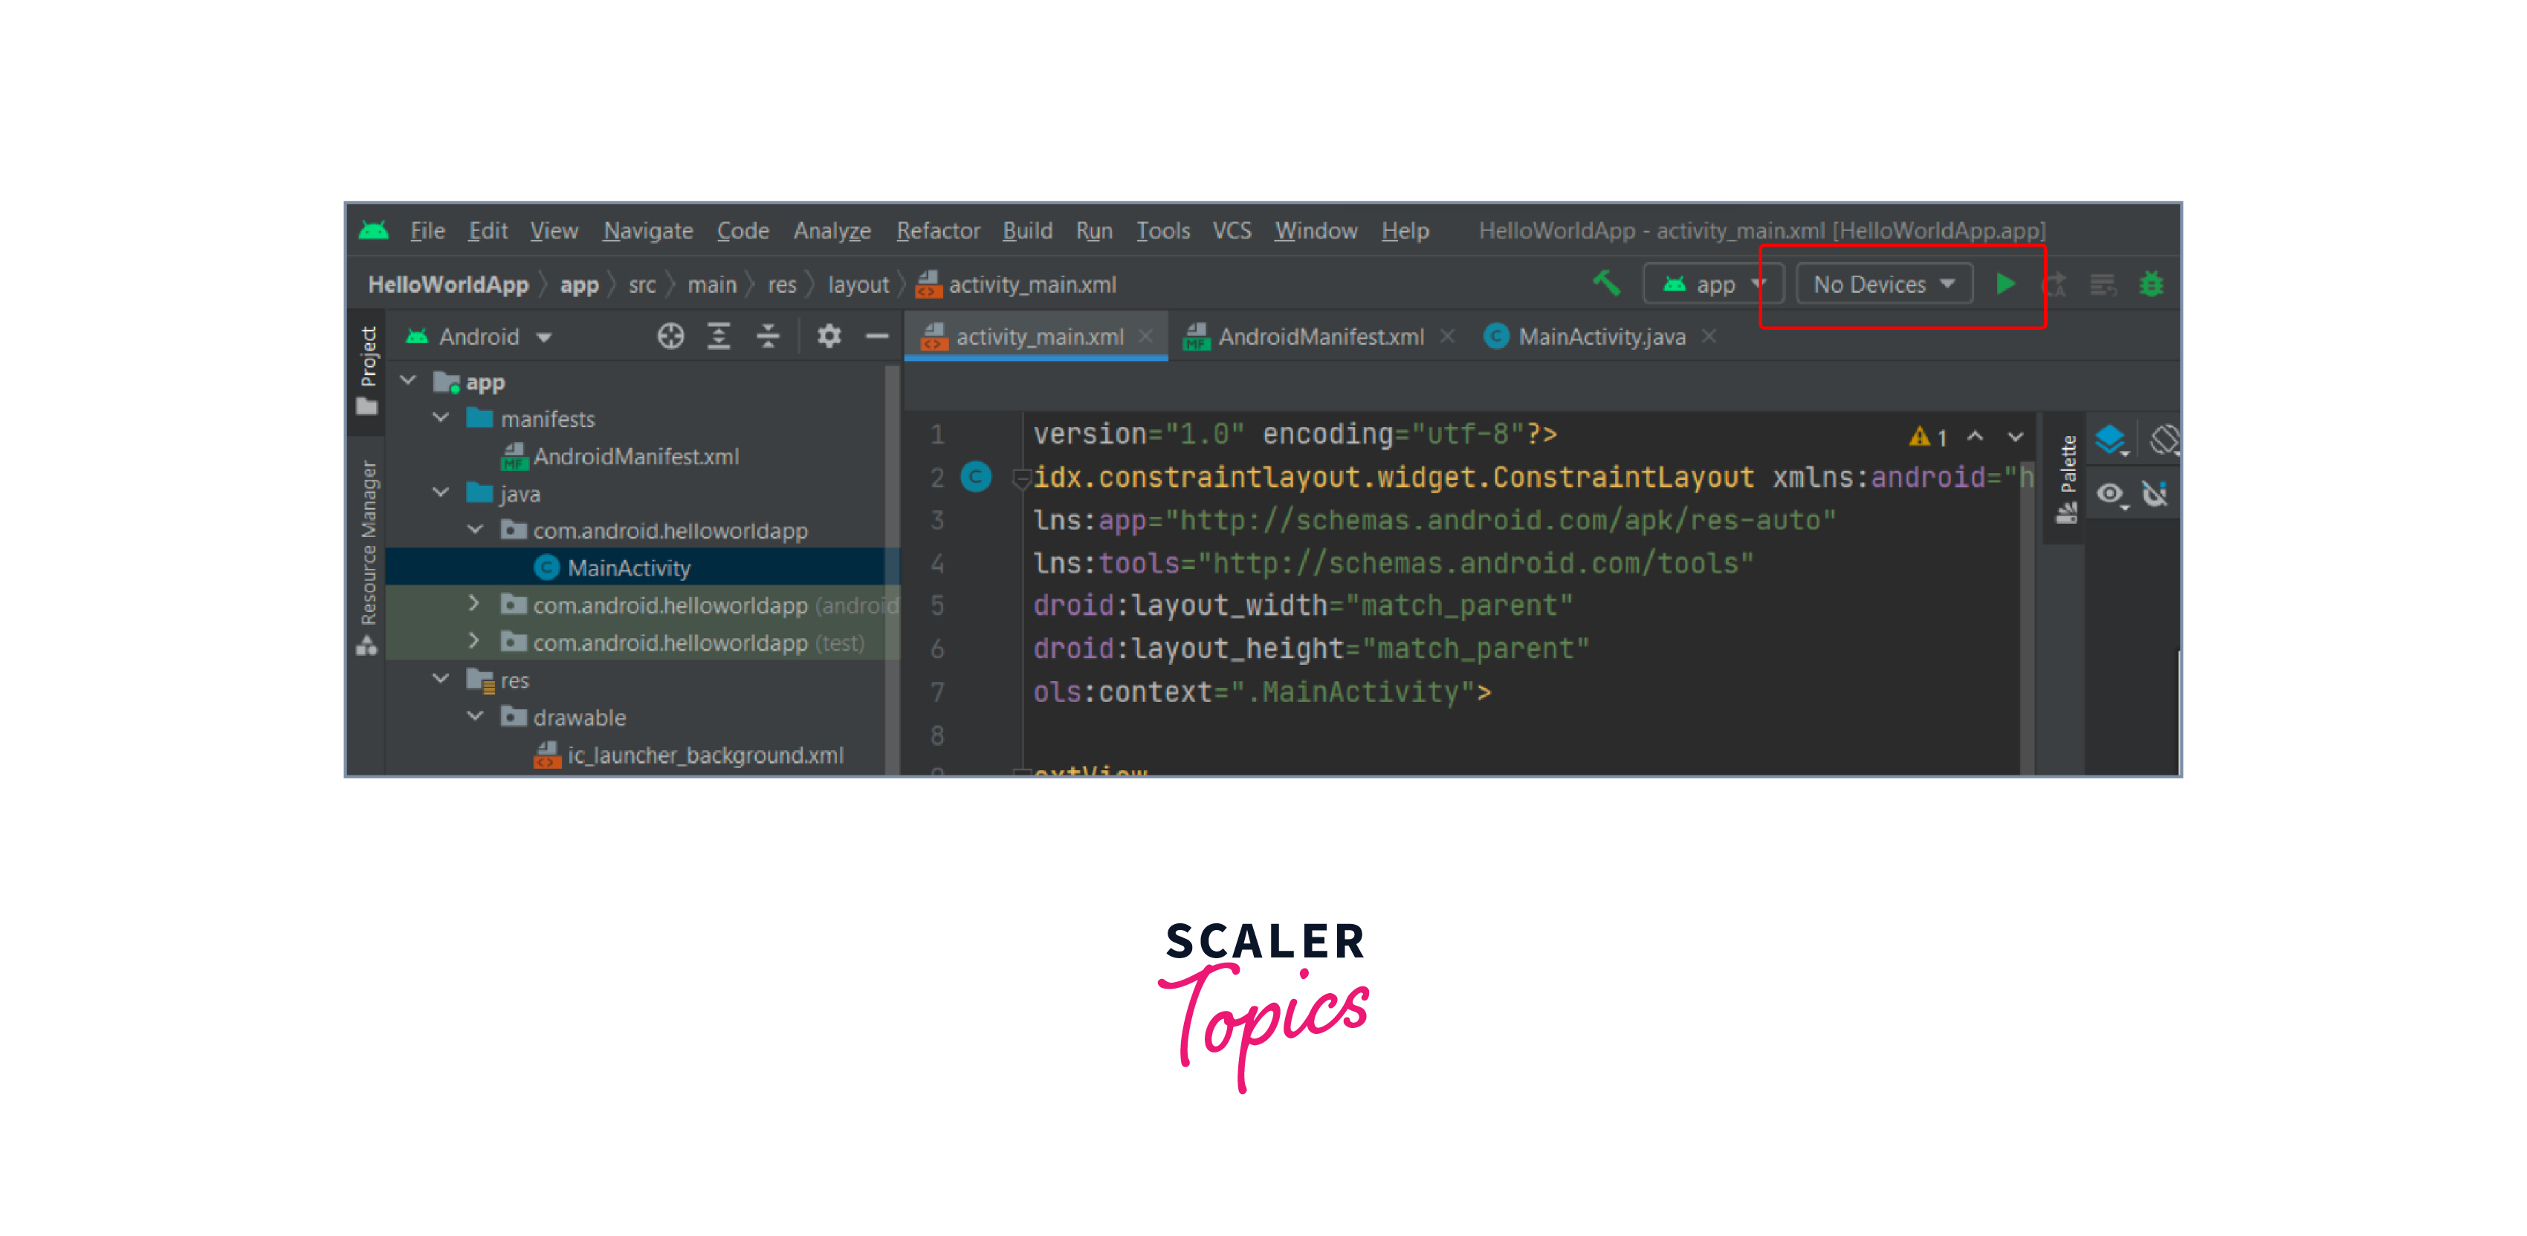Click the Collapse All icon in Project panel

pyautogui.click(x=768, y=336)
